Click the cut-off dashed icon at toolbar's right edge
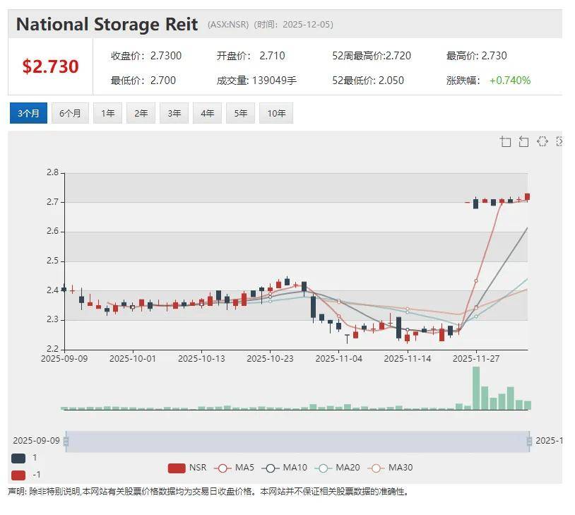The width and height of the screenshot is (575, 515). (559, 142)
